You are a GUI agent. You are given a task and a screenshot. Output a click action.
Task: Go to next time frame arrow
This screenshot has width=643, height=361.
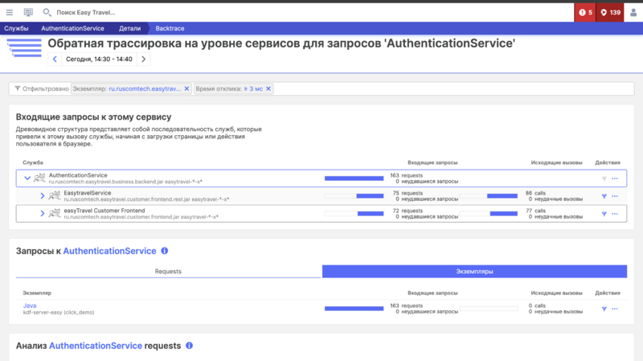[144, 59]
